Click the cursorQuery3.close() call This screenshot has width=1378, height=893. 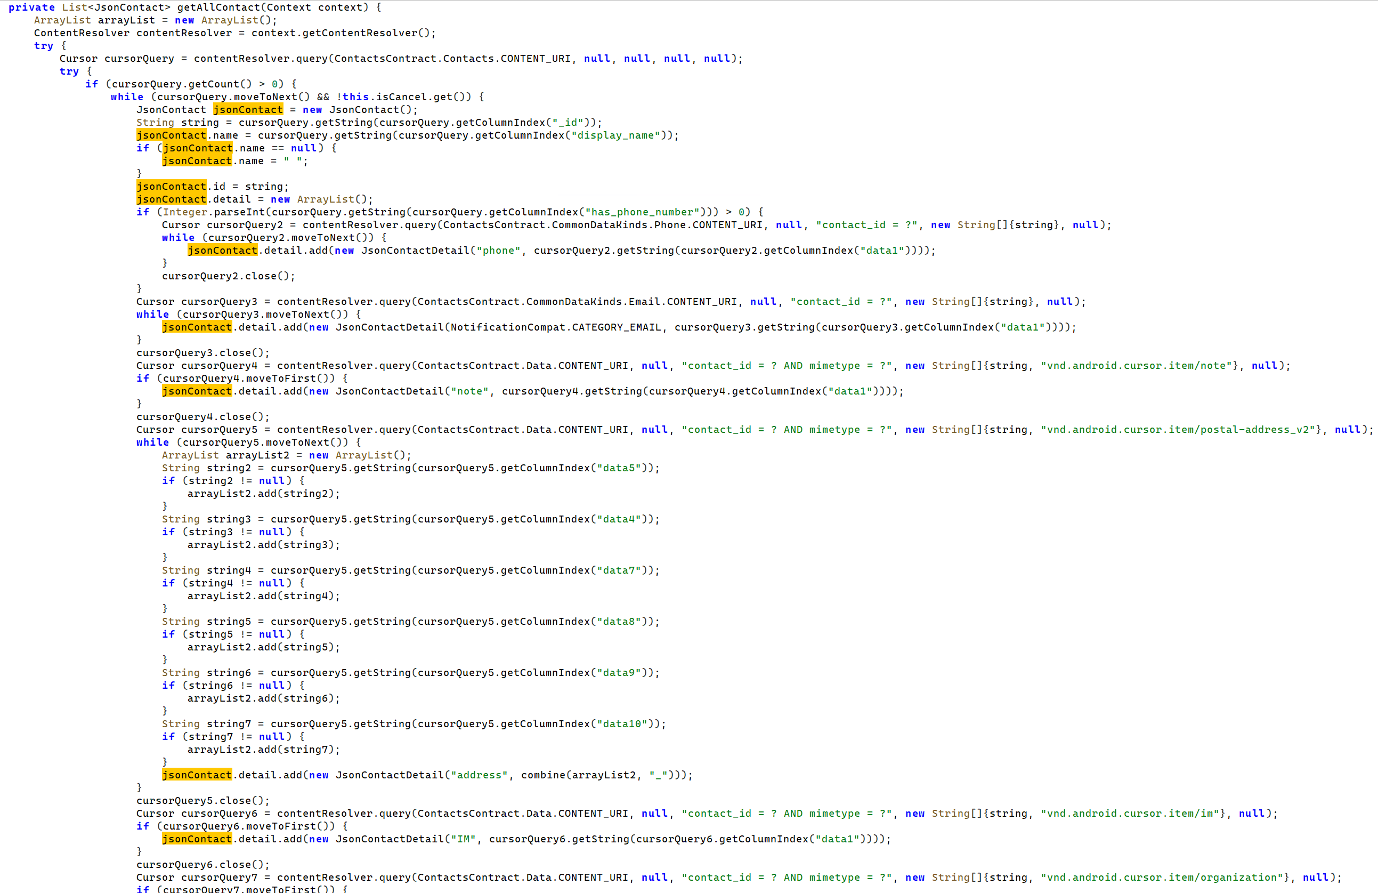click(x=202, y=353)
